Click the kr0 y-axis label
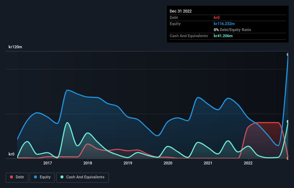This screenshot has width=294, height=188. (x=11, y=154)
